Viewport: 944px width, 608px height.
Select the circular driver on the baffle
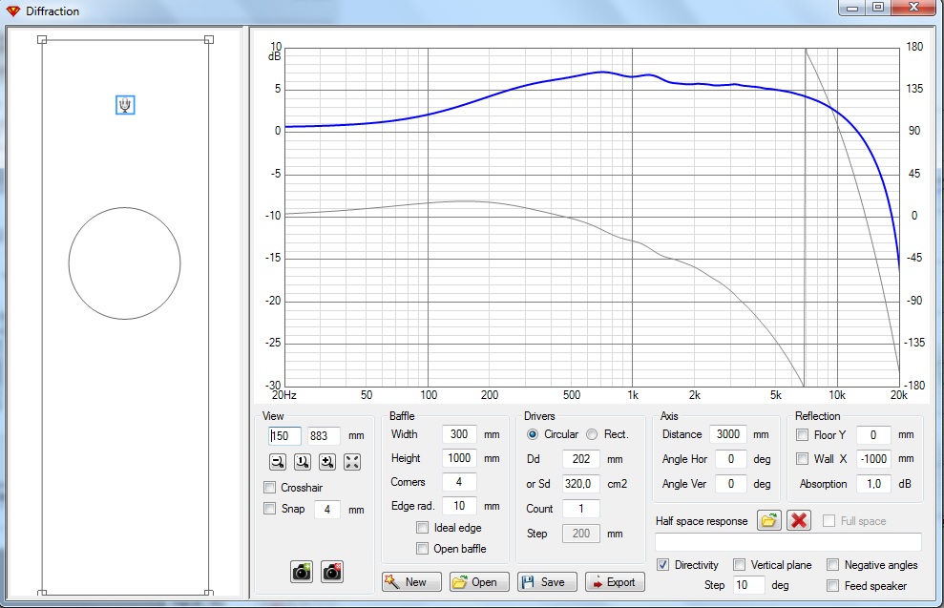[125, 263]
